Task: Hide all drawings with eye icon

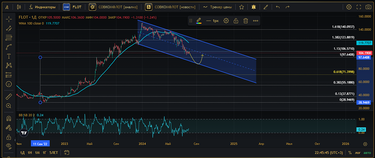Action: (x=9, y=145)
